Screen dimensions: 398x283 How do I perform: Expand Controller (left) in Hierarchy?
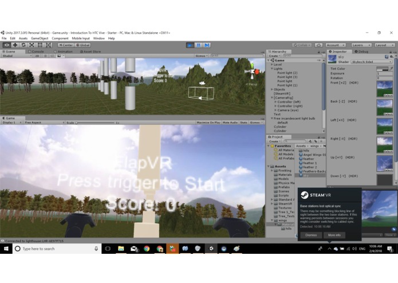[275, 102]
